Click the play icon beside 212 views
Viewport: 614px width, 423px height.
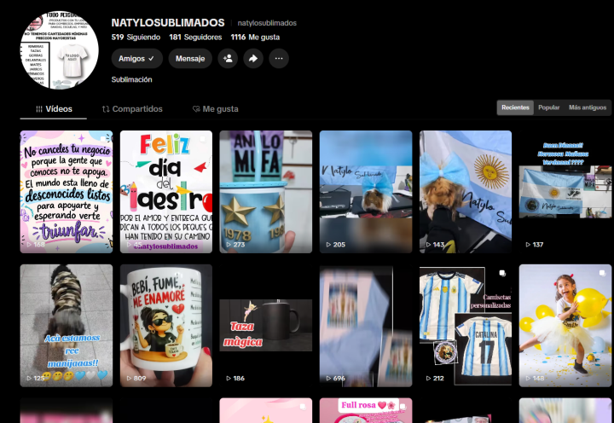click(x=429, y=379)
